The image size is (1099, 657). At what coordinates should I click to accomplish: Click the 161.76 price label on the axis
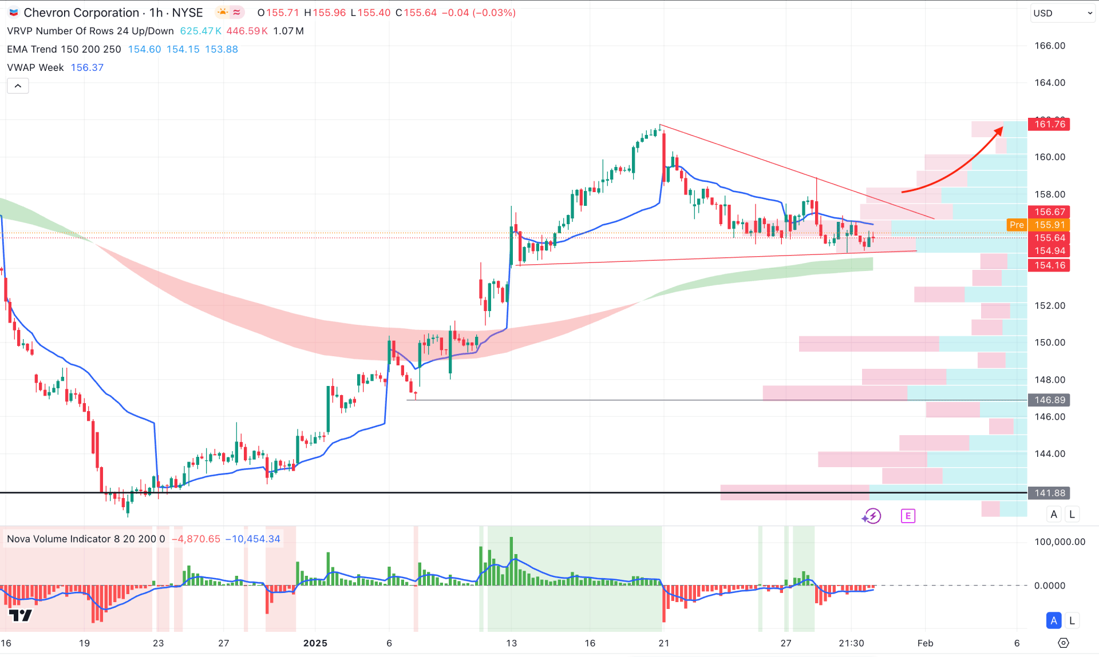click(1049, 124)
